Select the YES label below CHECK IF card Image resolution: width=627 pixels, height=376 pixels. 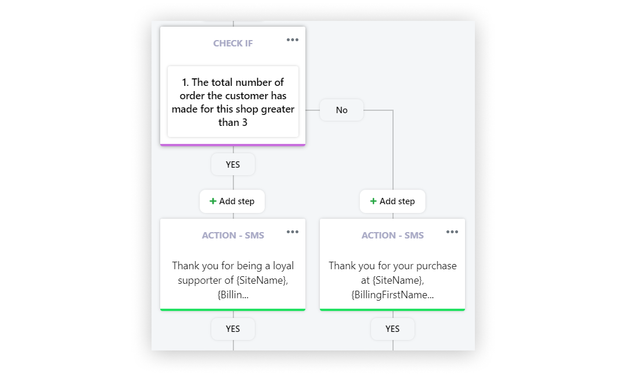coord(233,165)
